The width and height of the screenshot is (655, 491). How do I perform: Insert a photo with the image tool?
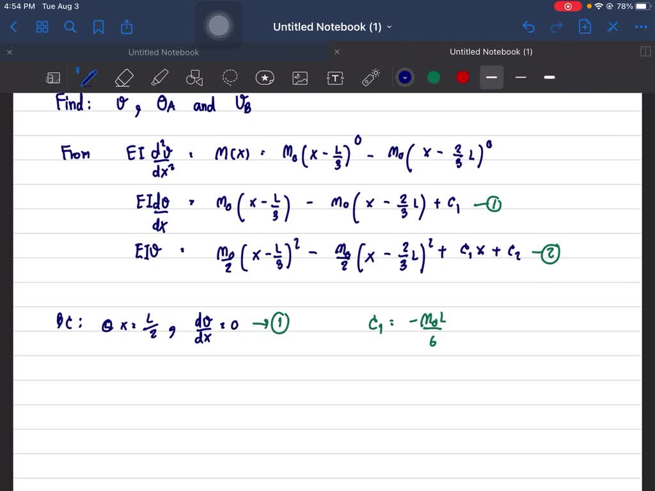point(299,77)
